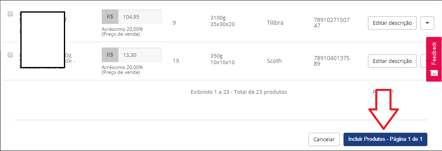Screen dimensions: 442x151
Task: Click the red arrow pointing at Incluir Produtos
Action: [383, 110]
